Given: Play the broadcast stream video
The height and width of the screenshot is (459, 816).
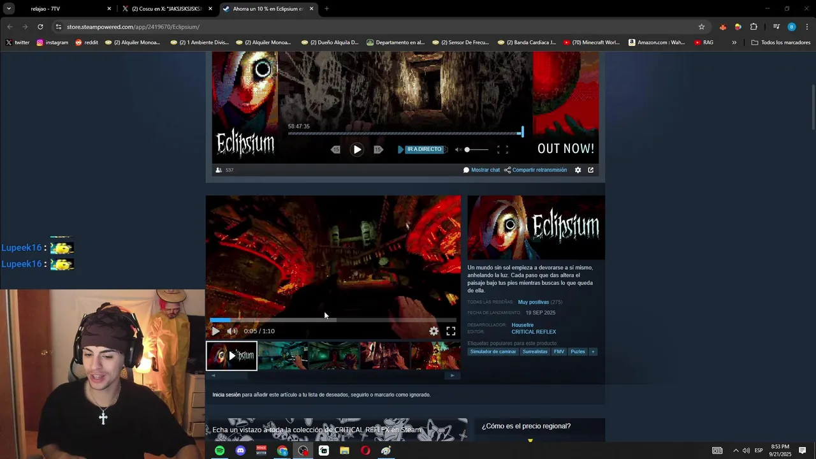Looking at the screenshot, I should click(x=357, y=149).
